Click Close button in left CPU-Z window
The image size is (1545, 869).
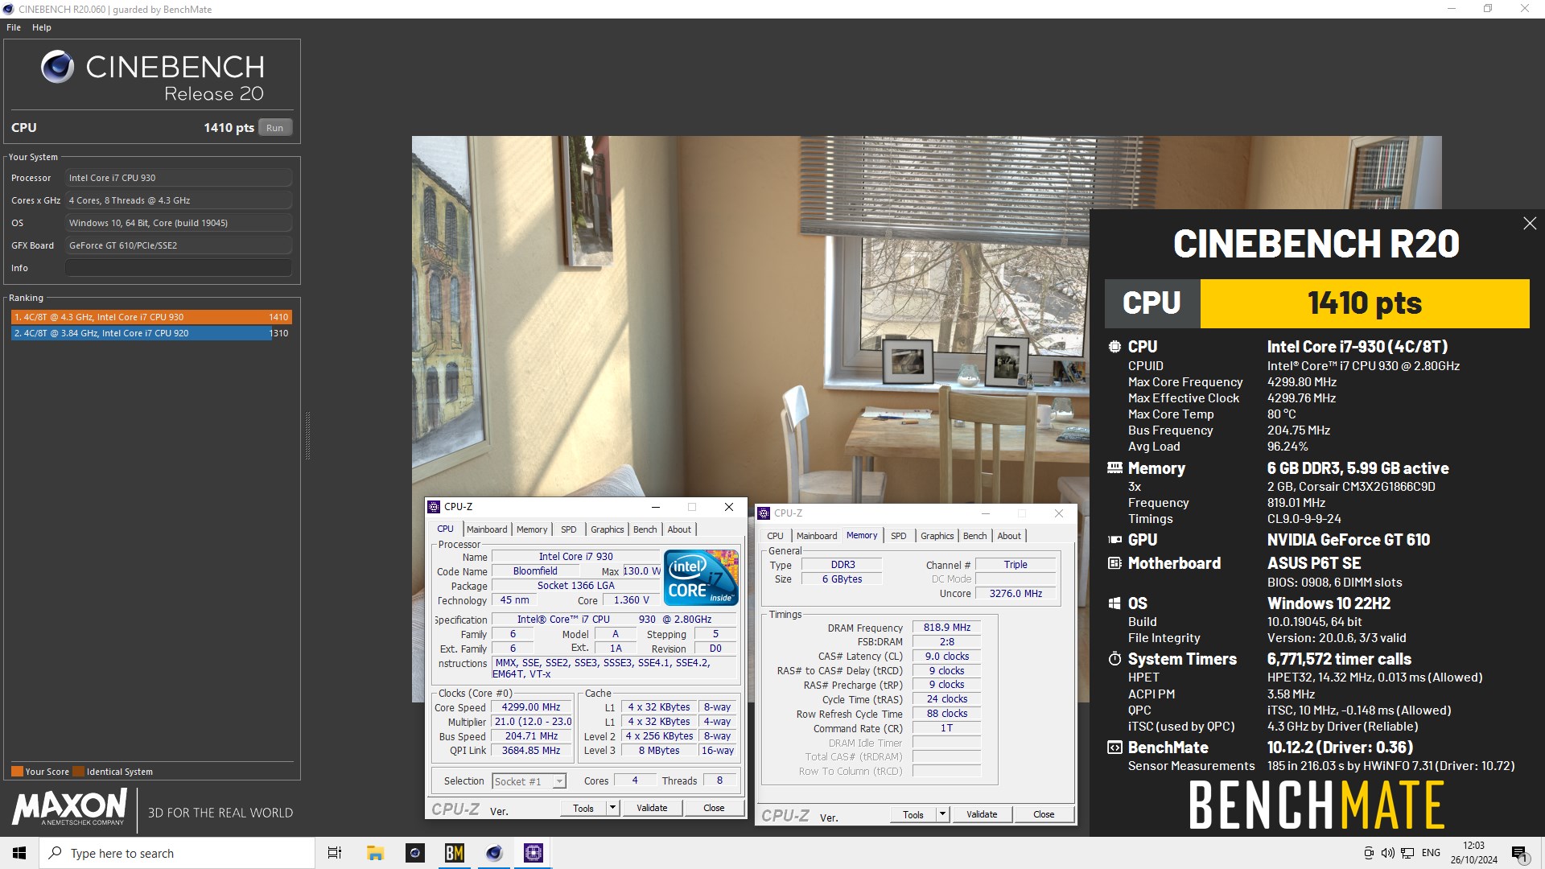tap(714, 809)
